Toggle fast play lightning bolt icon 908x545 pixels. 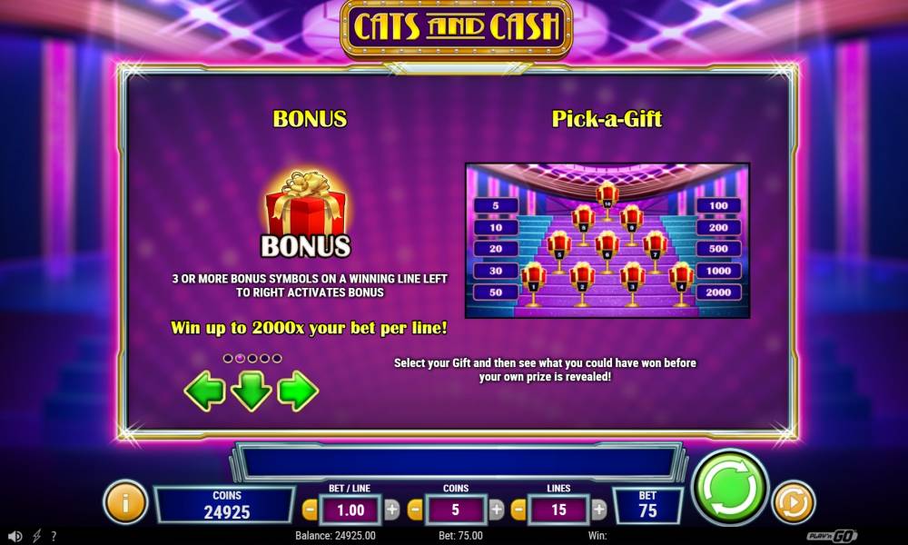(x=36, y=536)
